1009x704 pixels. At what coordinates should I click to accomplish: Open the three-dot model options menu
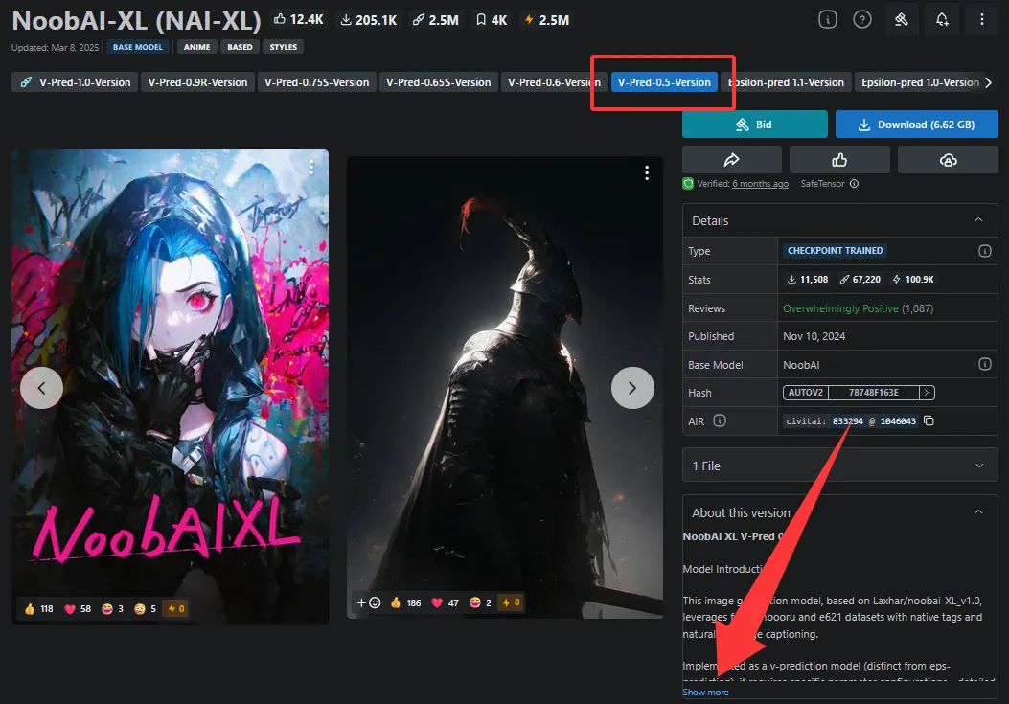coord(982,19)
